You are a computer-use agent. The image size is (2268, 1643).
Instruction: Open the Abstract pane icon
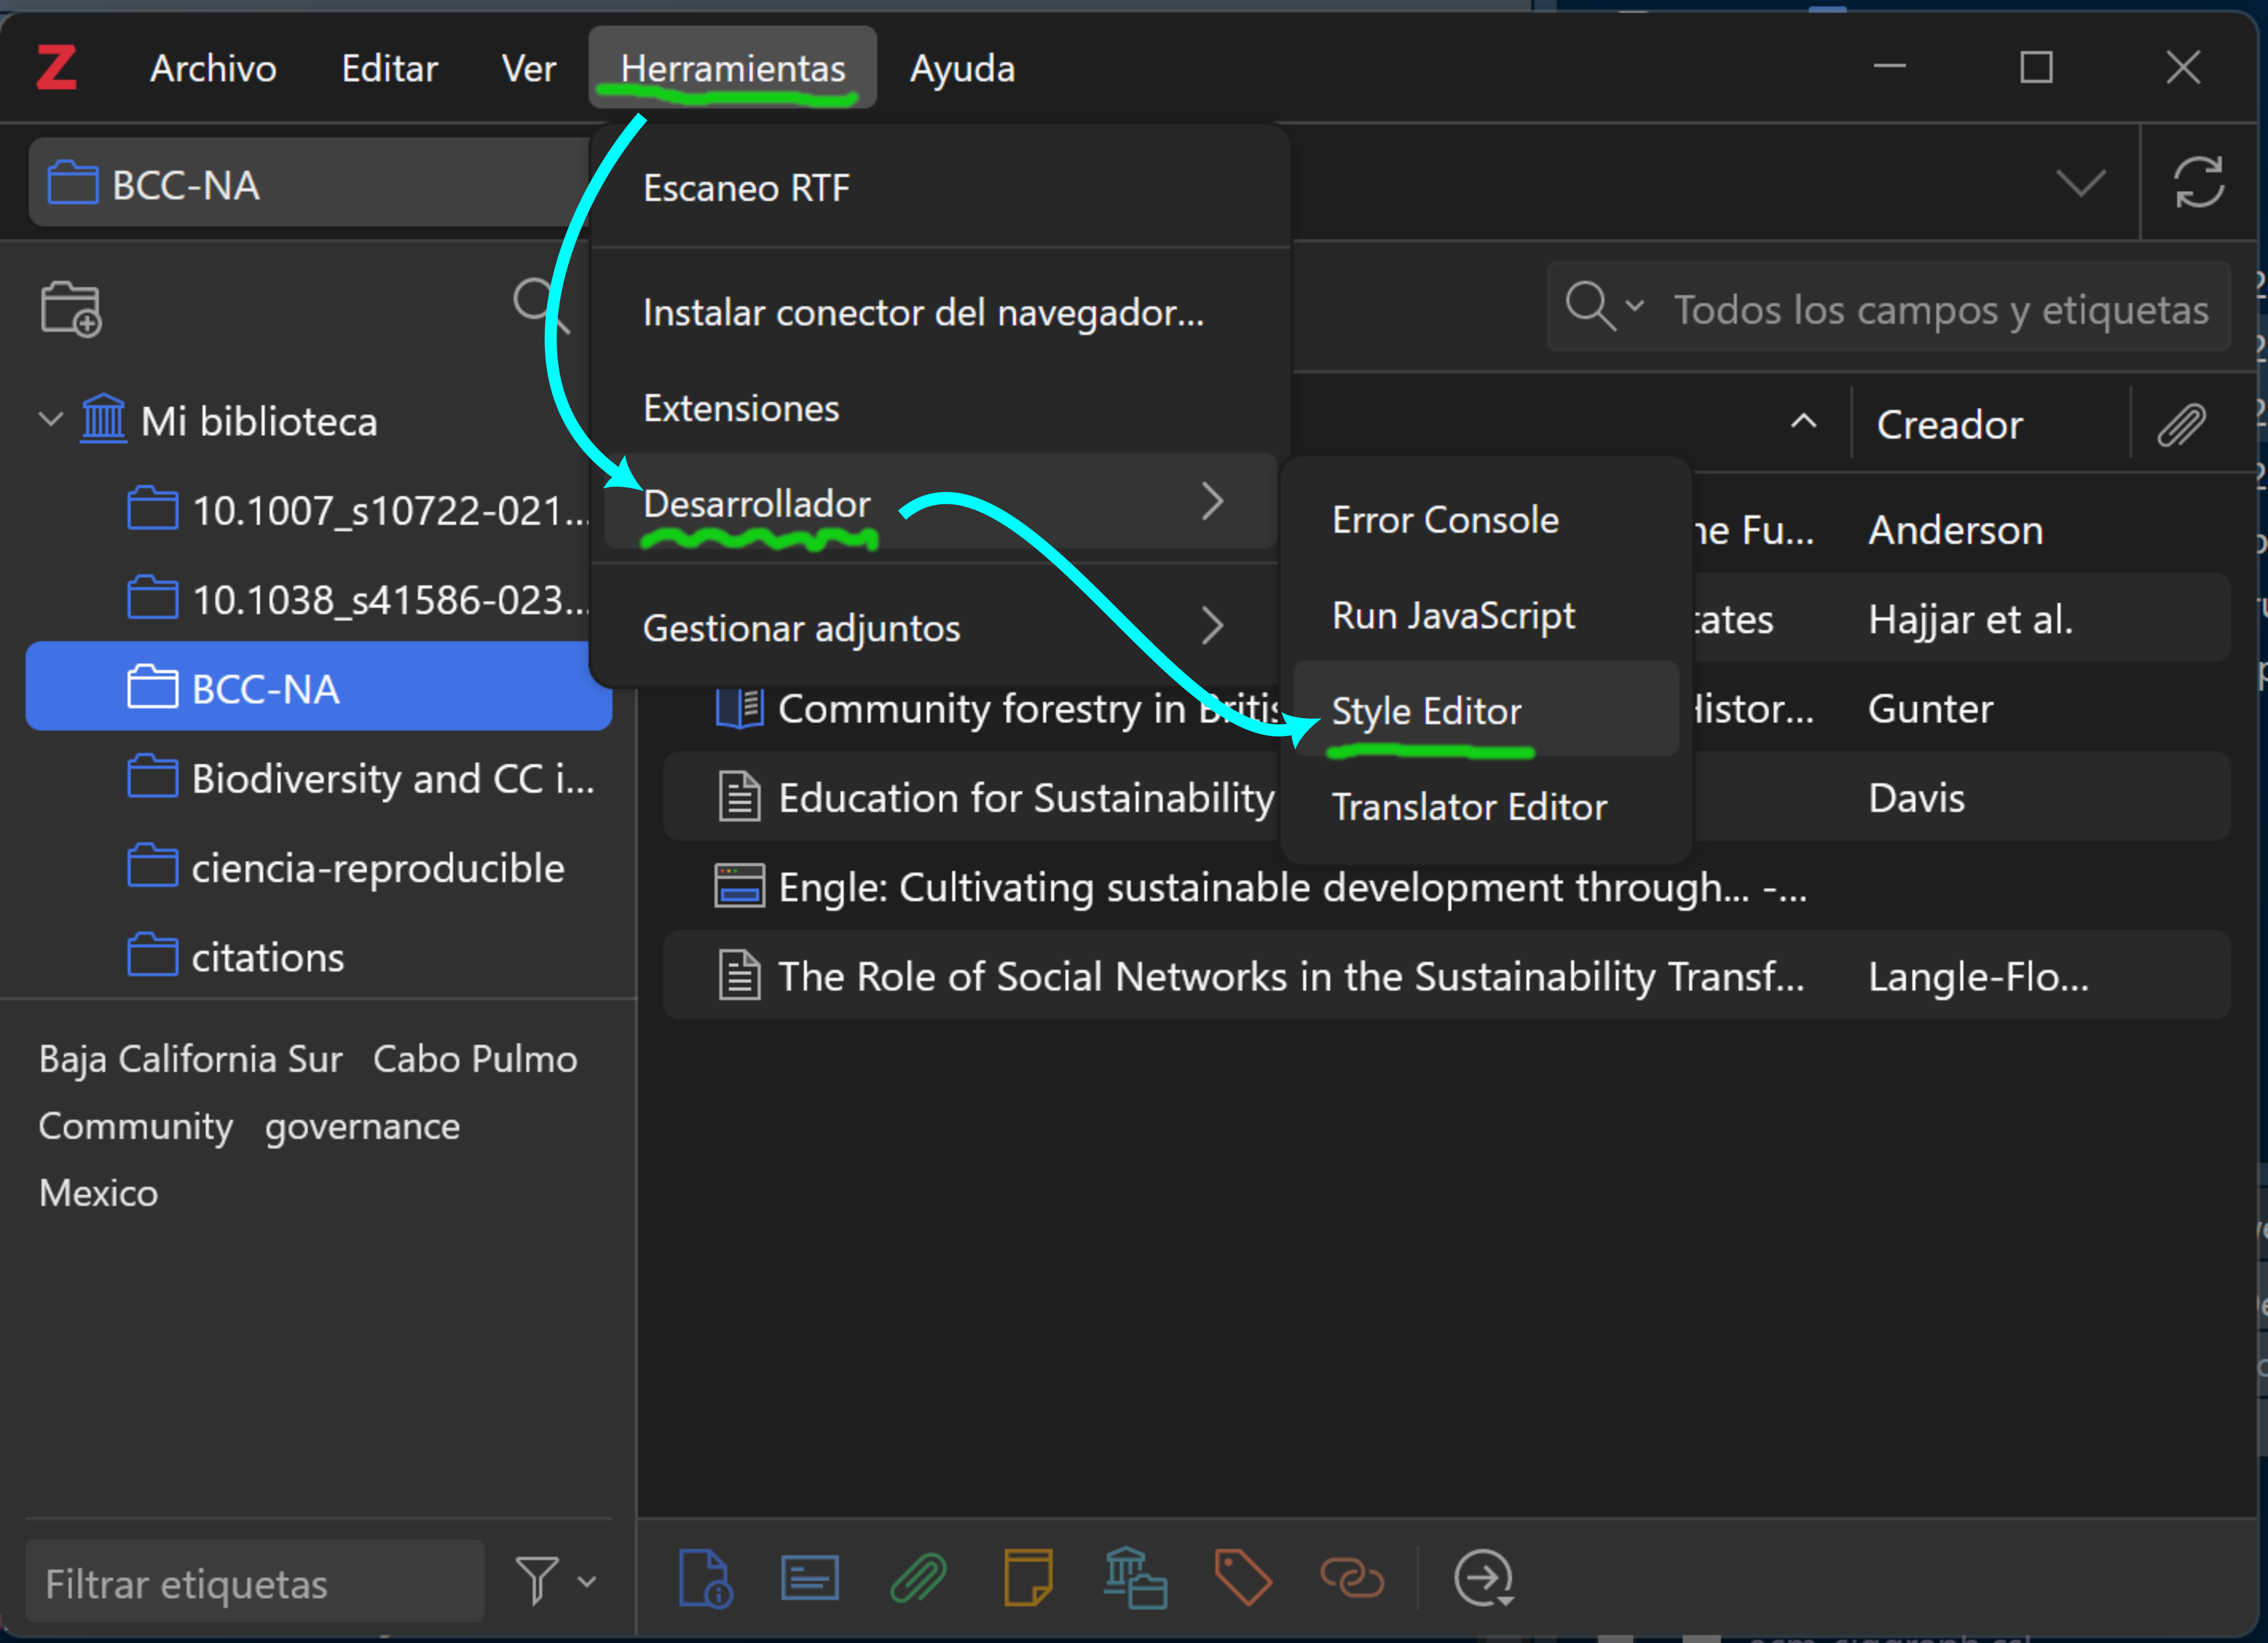[x=809, y=1578]
